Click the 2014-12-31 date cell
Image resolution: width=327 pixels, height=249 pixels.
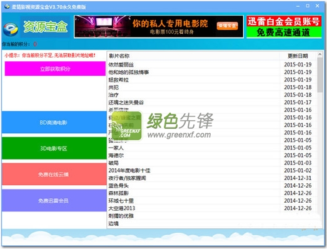(298, 178)
